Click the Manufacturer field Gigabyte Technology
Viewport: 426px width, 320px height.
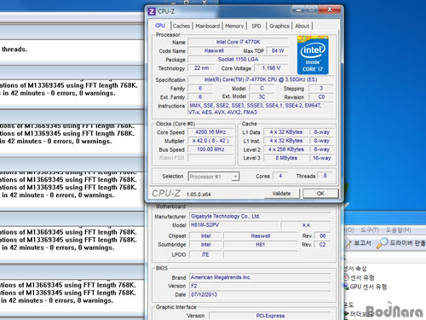coord(260,217)
